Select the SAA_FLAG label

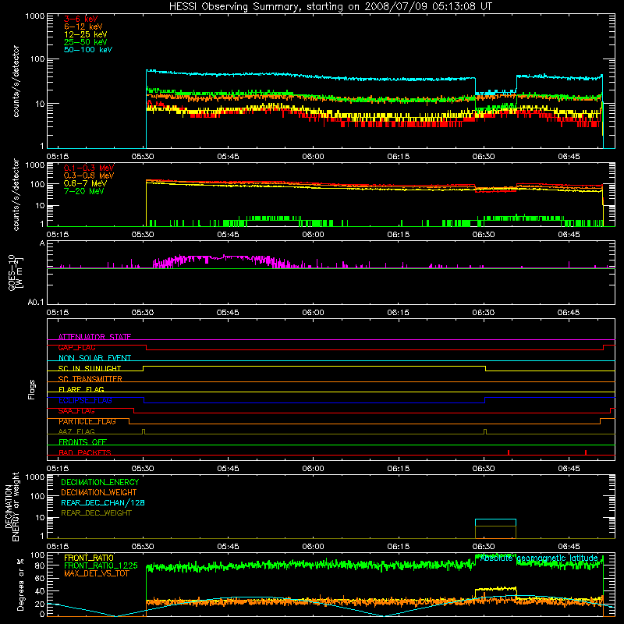tap(76, 411)
